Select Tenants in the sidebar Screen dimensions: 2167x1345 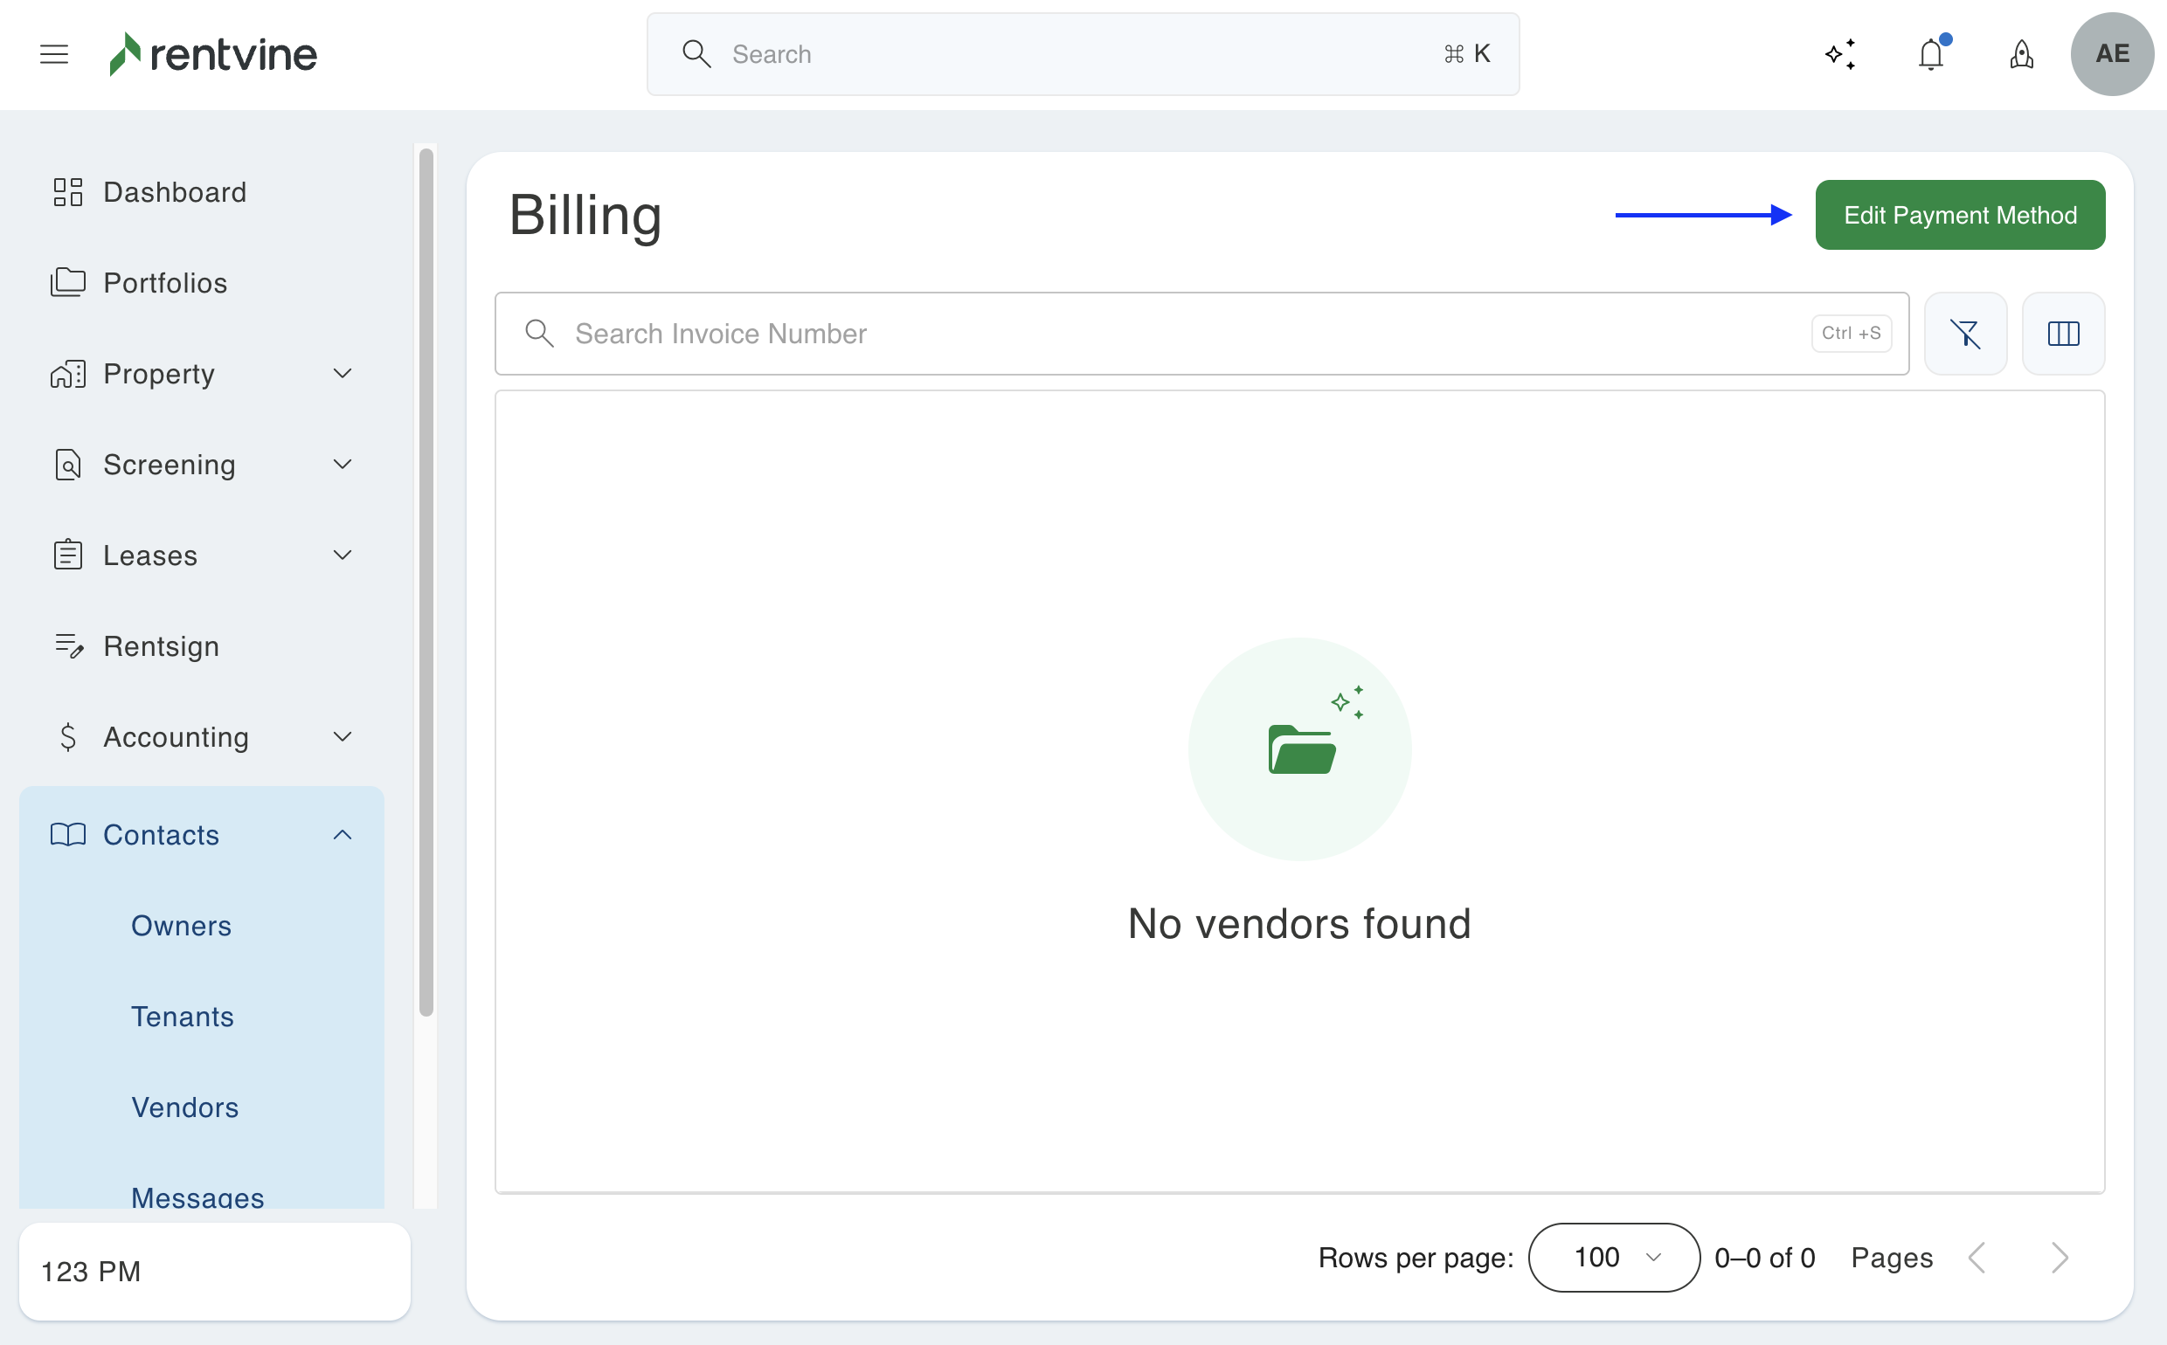[183, 1017]
